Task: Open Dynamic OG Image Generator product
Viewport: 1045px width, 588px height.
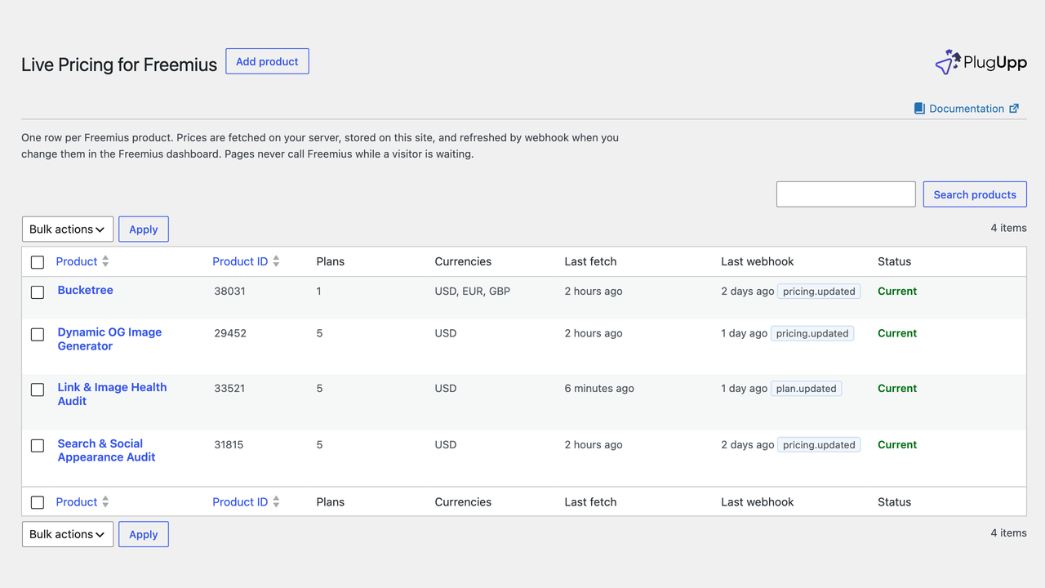Action: tap(109, 339)
